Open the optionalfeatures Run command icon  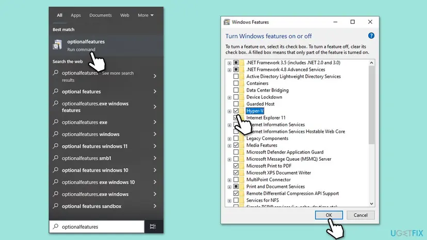57,45
